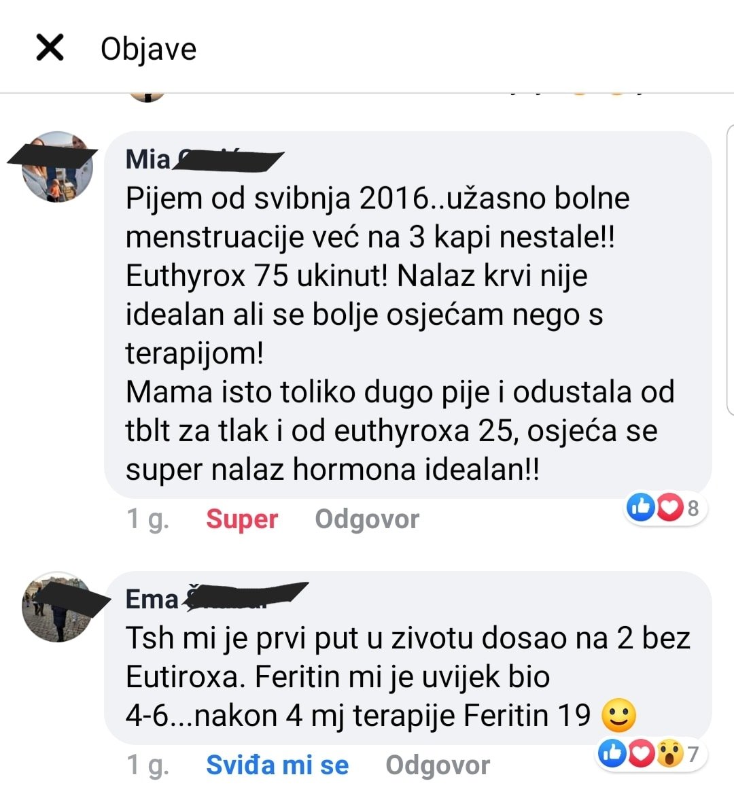
Task: Close the Objave view with X
Action: [x=50, y=48]
